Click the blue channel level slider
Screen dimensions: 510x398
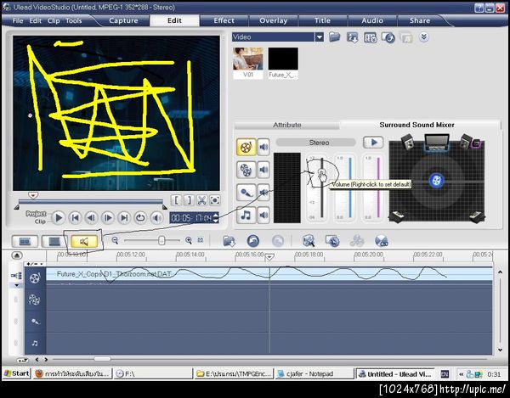point(350,188)
